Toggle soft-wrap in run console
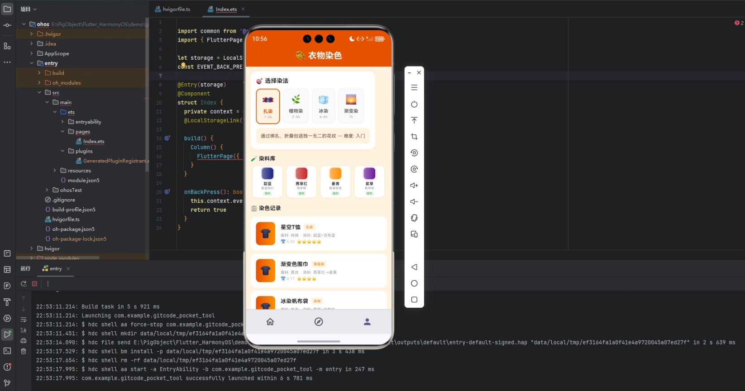Screen dimensions: 745x391 pos(24,319)
